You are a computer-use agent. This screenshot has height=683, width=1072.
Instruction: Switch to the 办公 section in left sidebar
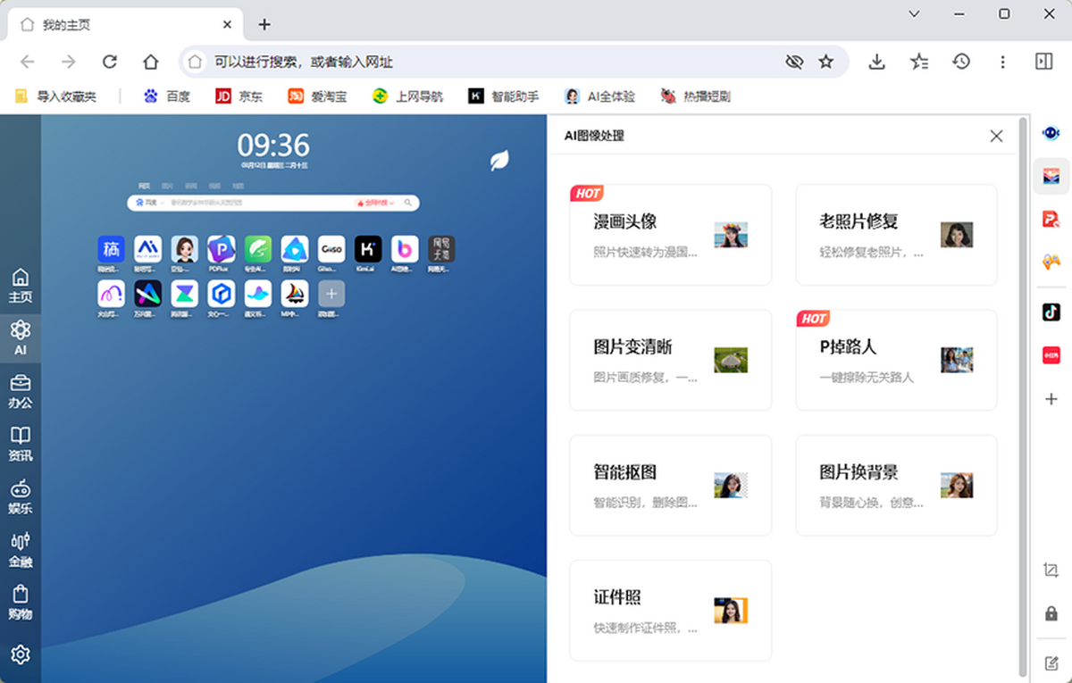click(20, 391)
